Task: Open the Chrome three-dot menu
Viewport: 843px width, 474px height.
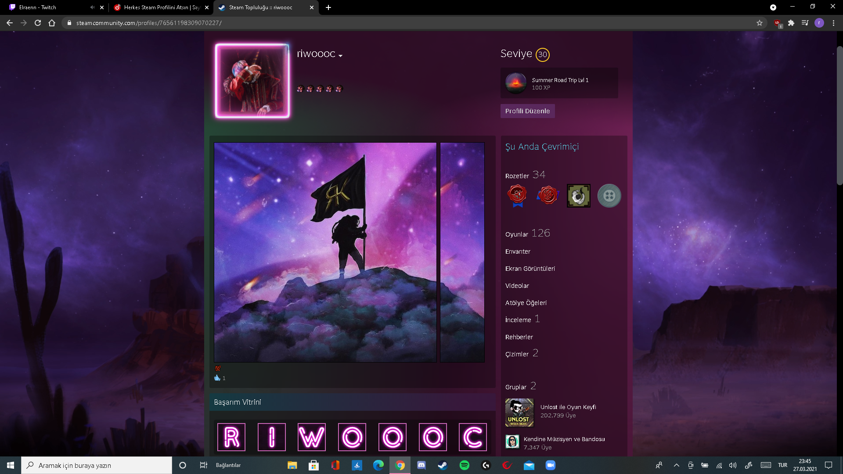Action: pyautogui.click(x=833, y=23)
